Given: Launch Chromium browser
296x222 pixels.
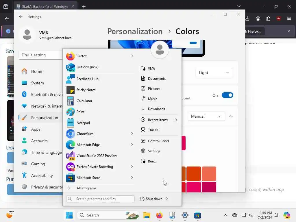Looking at the screenshot, I should coord(99,134).
